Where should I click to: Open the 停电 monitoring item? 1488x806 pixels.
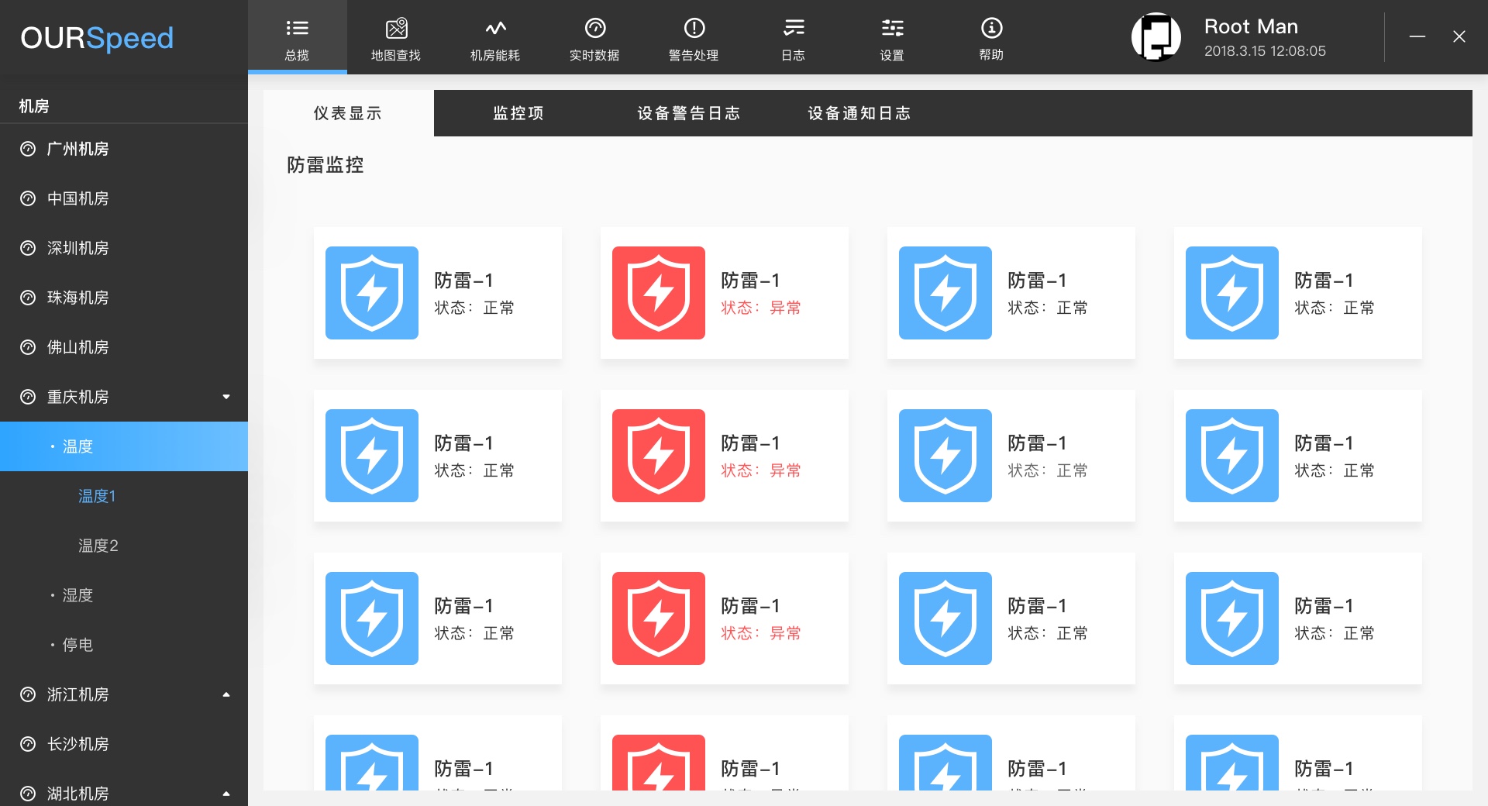pos(77,645)
